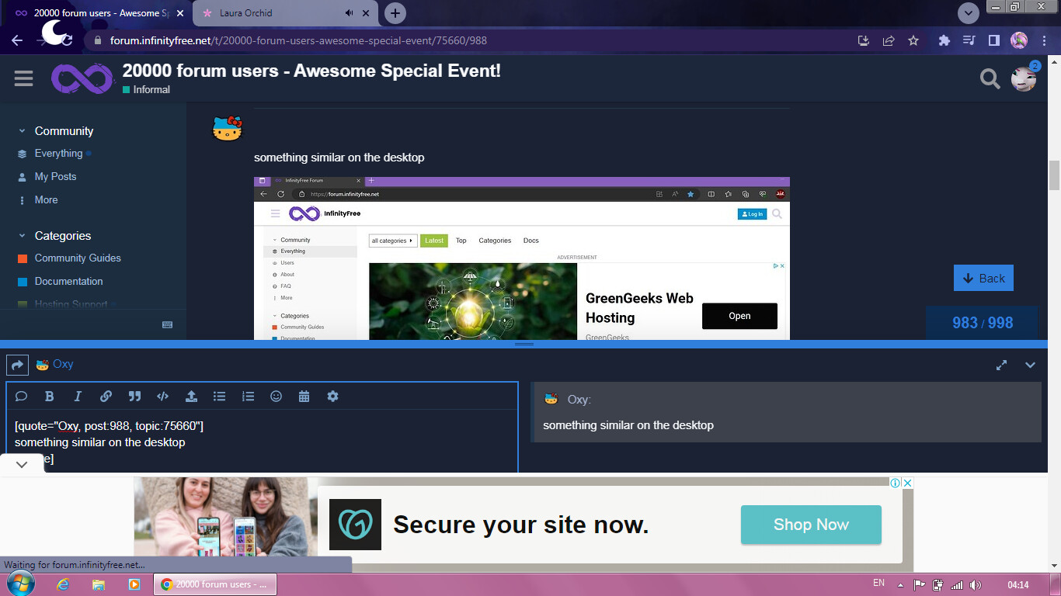Apply bold formatting in the composer

(x=49, y=396)
